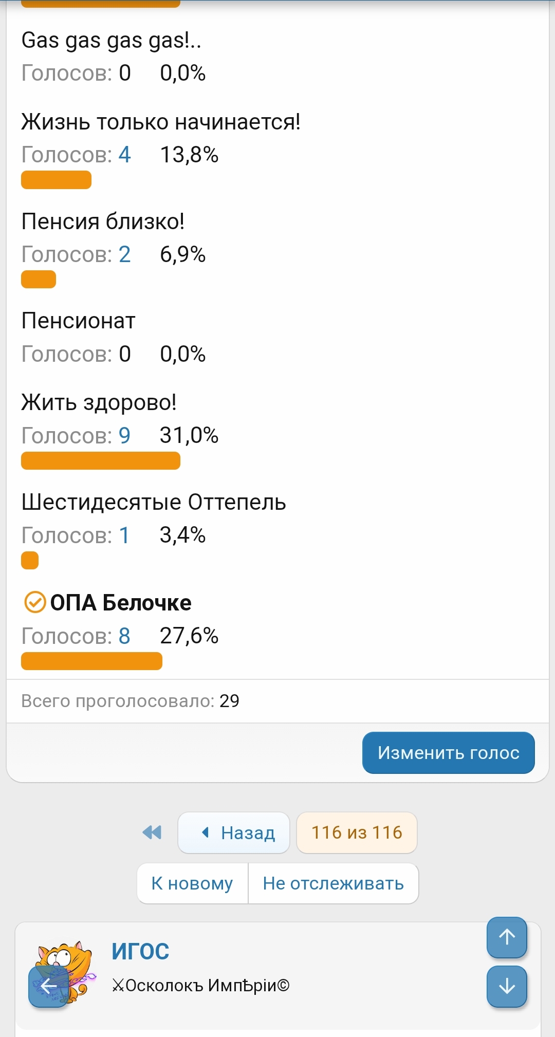Open ИГОС user profile link
This screenshot has height=1037, width=555.
tap(140, 951)
